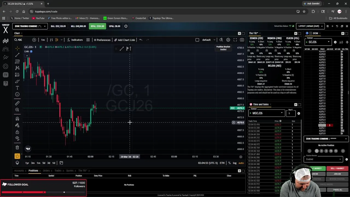Open the DOM contract GCJ26 dropdown
This screenshot has height=197, width=350.
point(318,42)
